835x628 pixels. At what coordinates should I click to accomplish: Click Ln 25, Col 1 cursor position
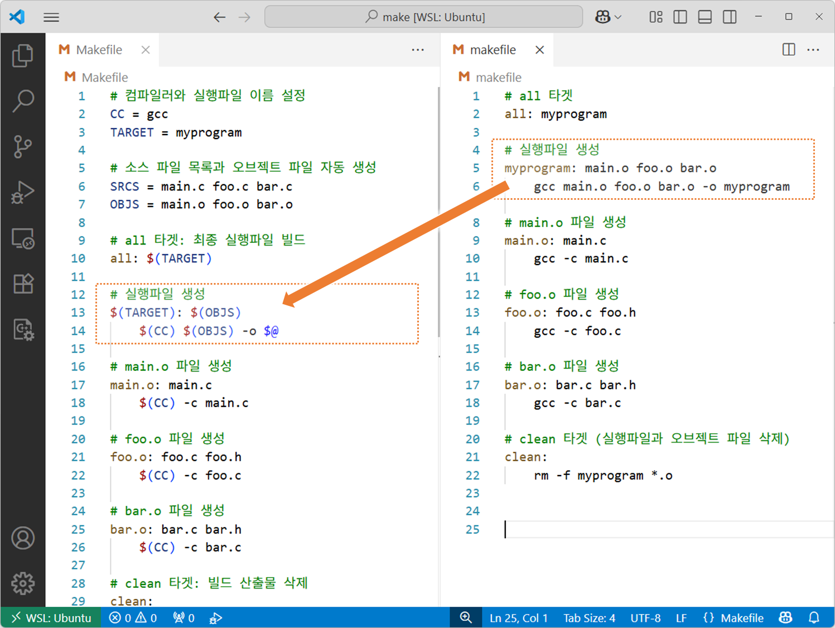pyautogui.click(x=519, y=617)
